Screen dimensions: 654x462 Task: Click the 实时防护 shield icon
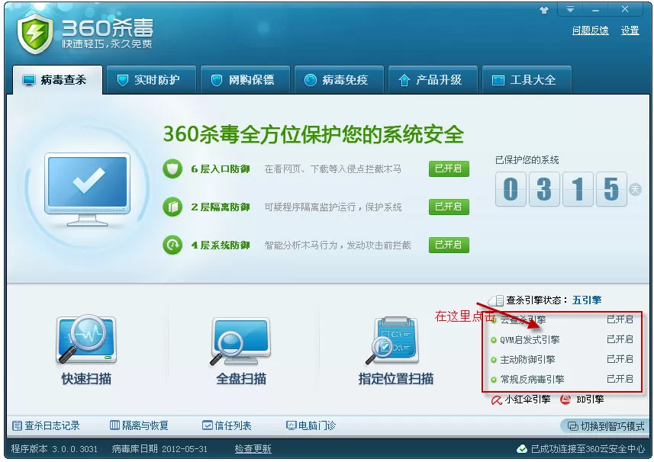(123, 80)
